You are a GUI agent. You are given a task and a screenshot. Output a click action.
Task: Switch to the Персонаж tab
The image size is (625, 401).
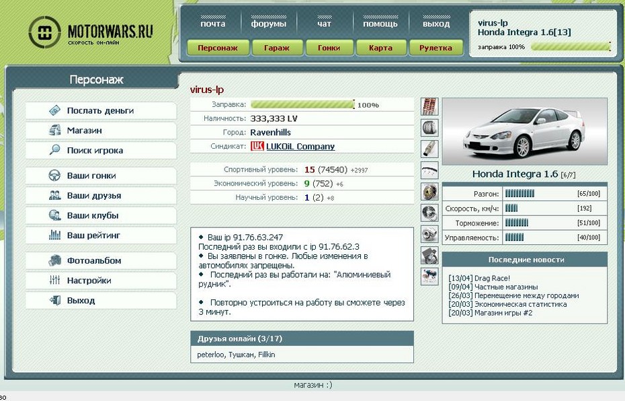[x=218, y=48]
